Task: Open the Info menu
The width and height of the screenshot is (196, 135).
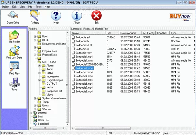Action: click(x=30, y=7)
